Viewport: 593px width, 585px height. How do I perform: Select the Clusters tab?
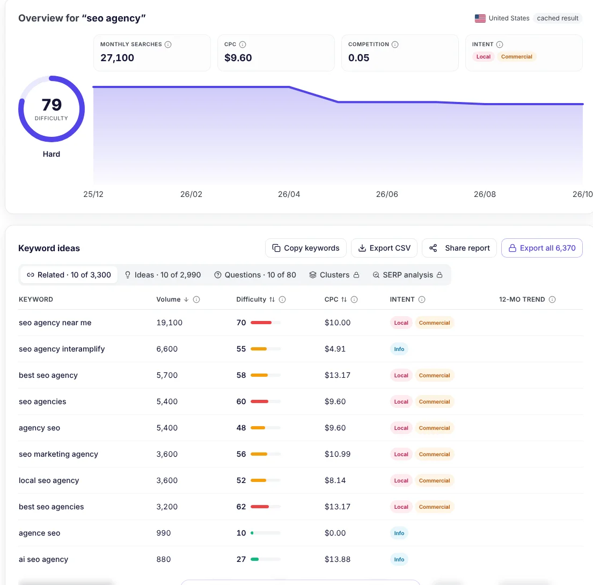pos(334,275)
